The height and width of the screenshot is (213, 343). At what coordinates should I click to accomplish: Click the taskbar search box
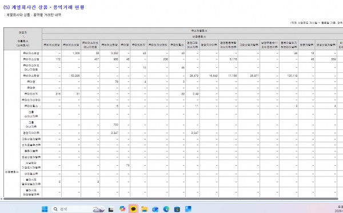78,209
